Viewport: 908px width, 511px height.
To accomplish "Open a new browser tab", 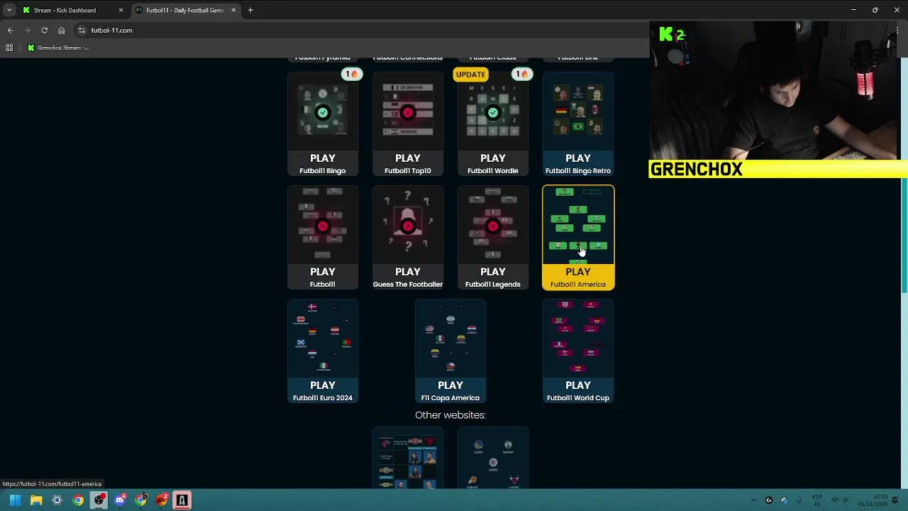I will 250,10.
